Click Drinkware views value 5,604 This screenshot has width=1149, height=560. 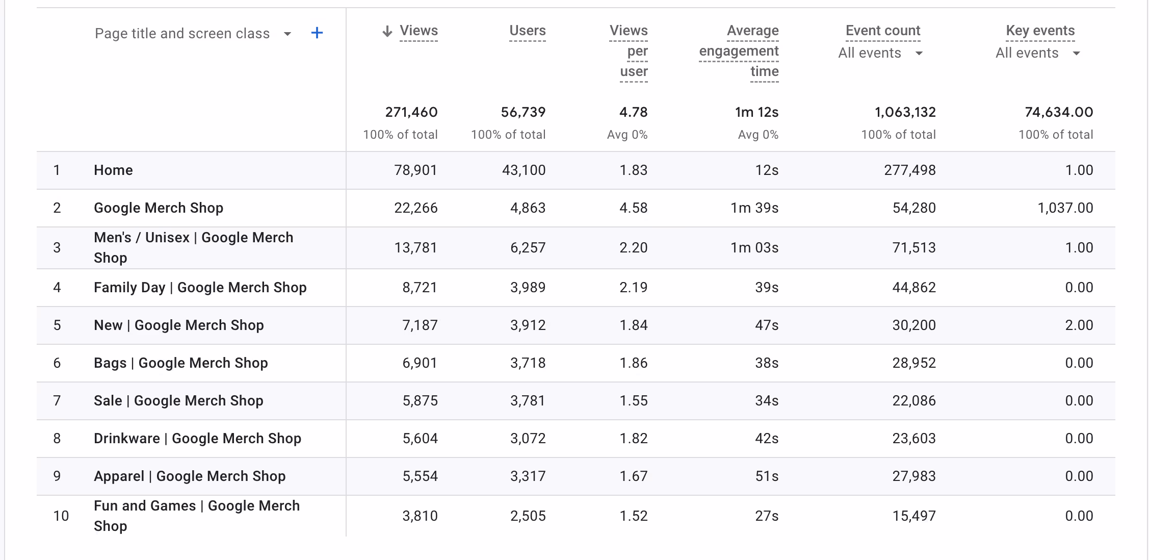(420, 439)
